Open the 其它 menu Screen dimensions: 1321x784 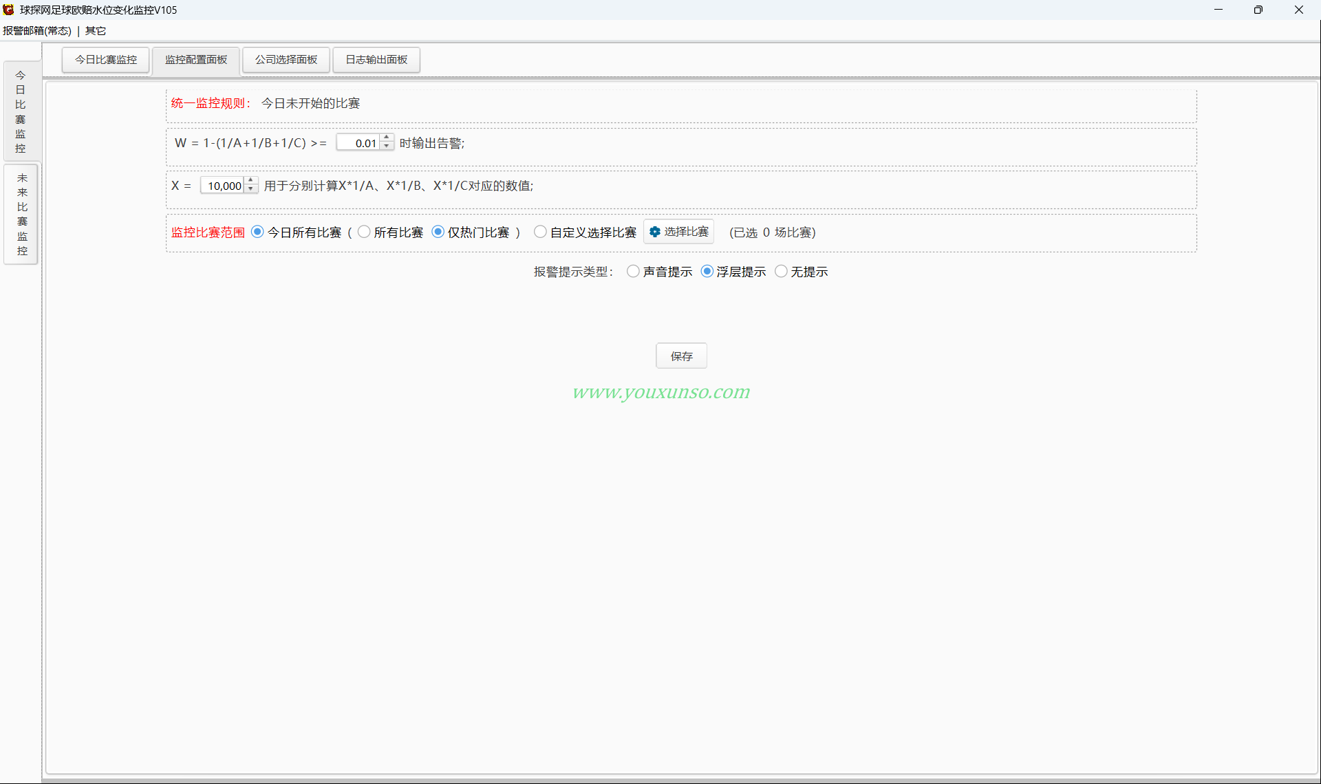[x=96, y=31]
